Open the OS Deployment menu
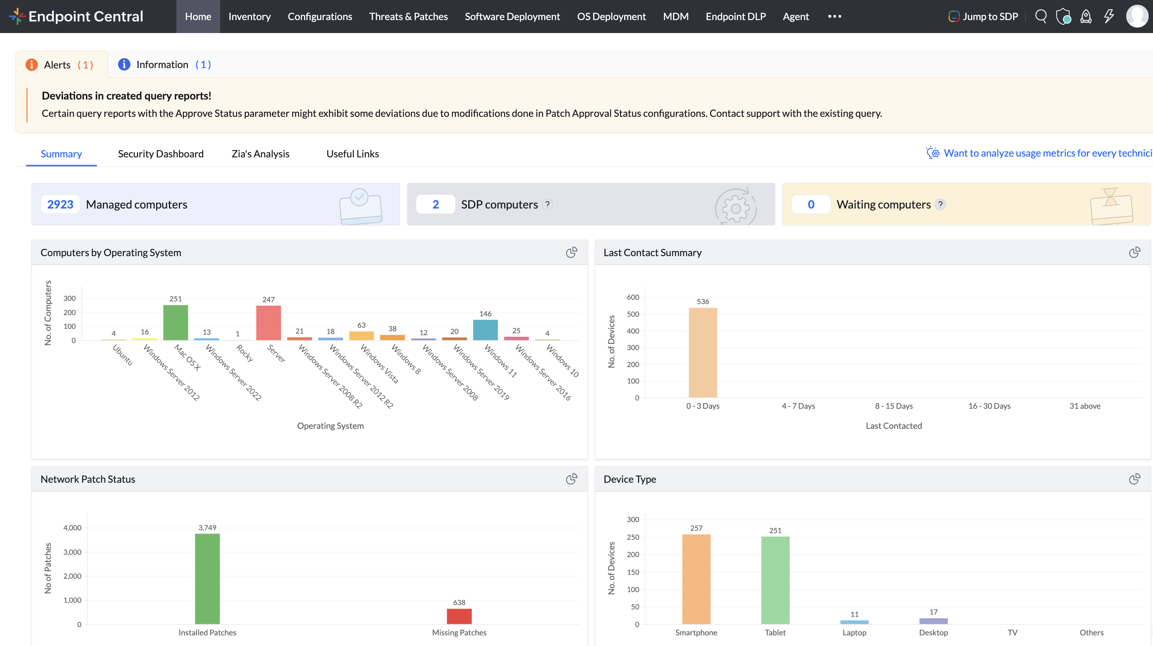Image resolution: width=1153 pixels, height=646 pixels. click(612, 17)
